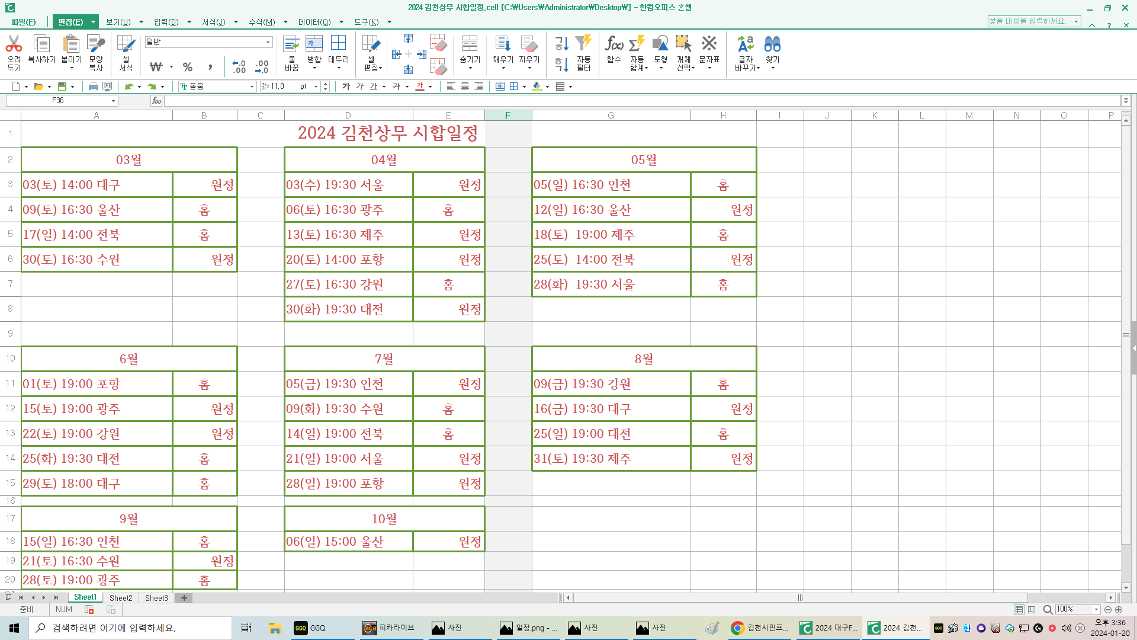The image size is (1137, 640).
Task: Open the 일반 number format dropdown
Action: pos(268,42)
